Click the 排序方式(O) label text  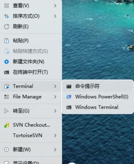coord(26,16)
